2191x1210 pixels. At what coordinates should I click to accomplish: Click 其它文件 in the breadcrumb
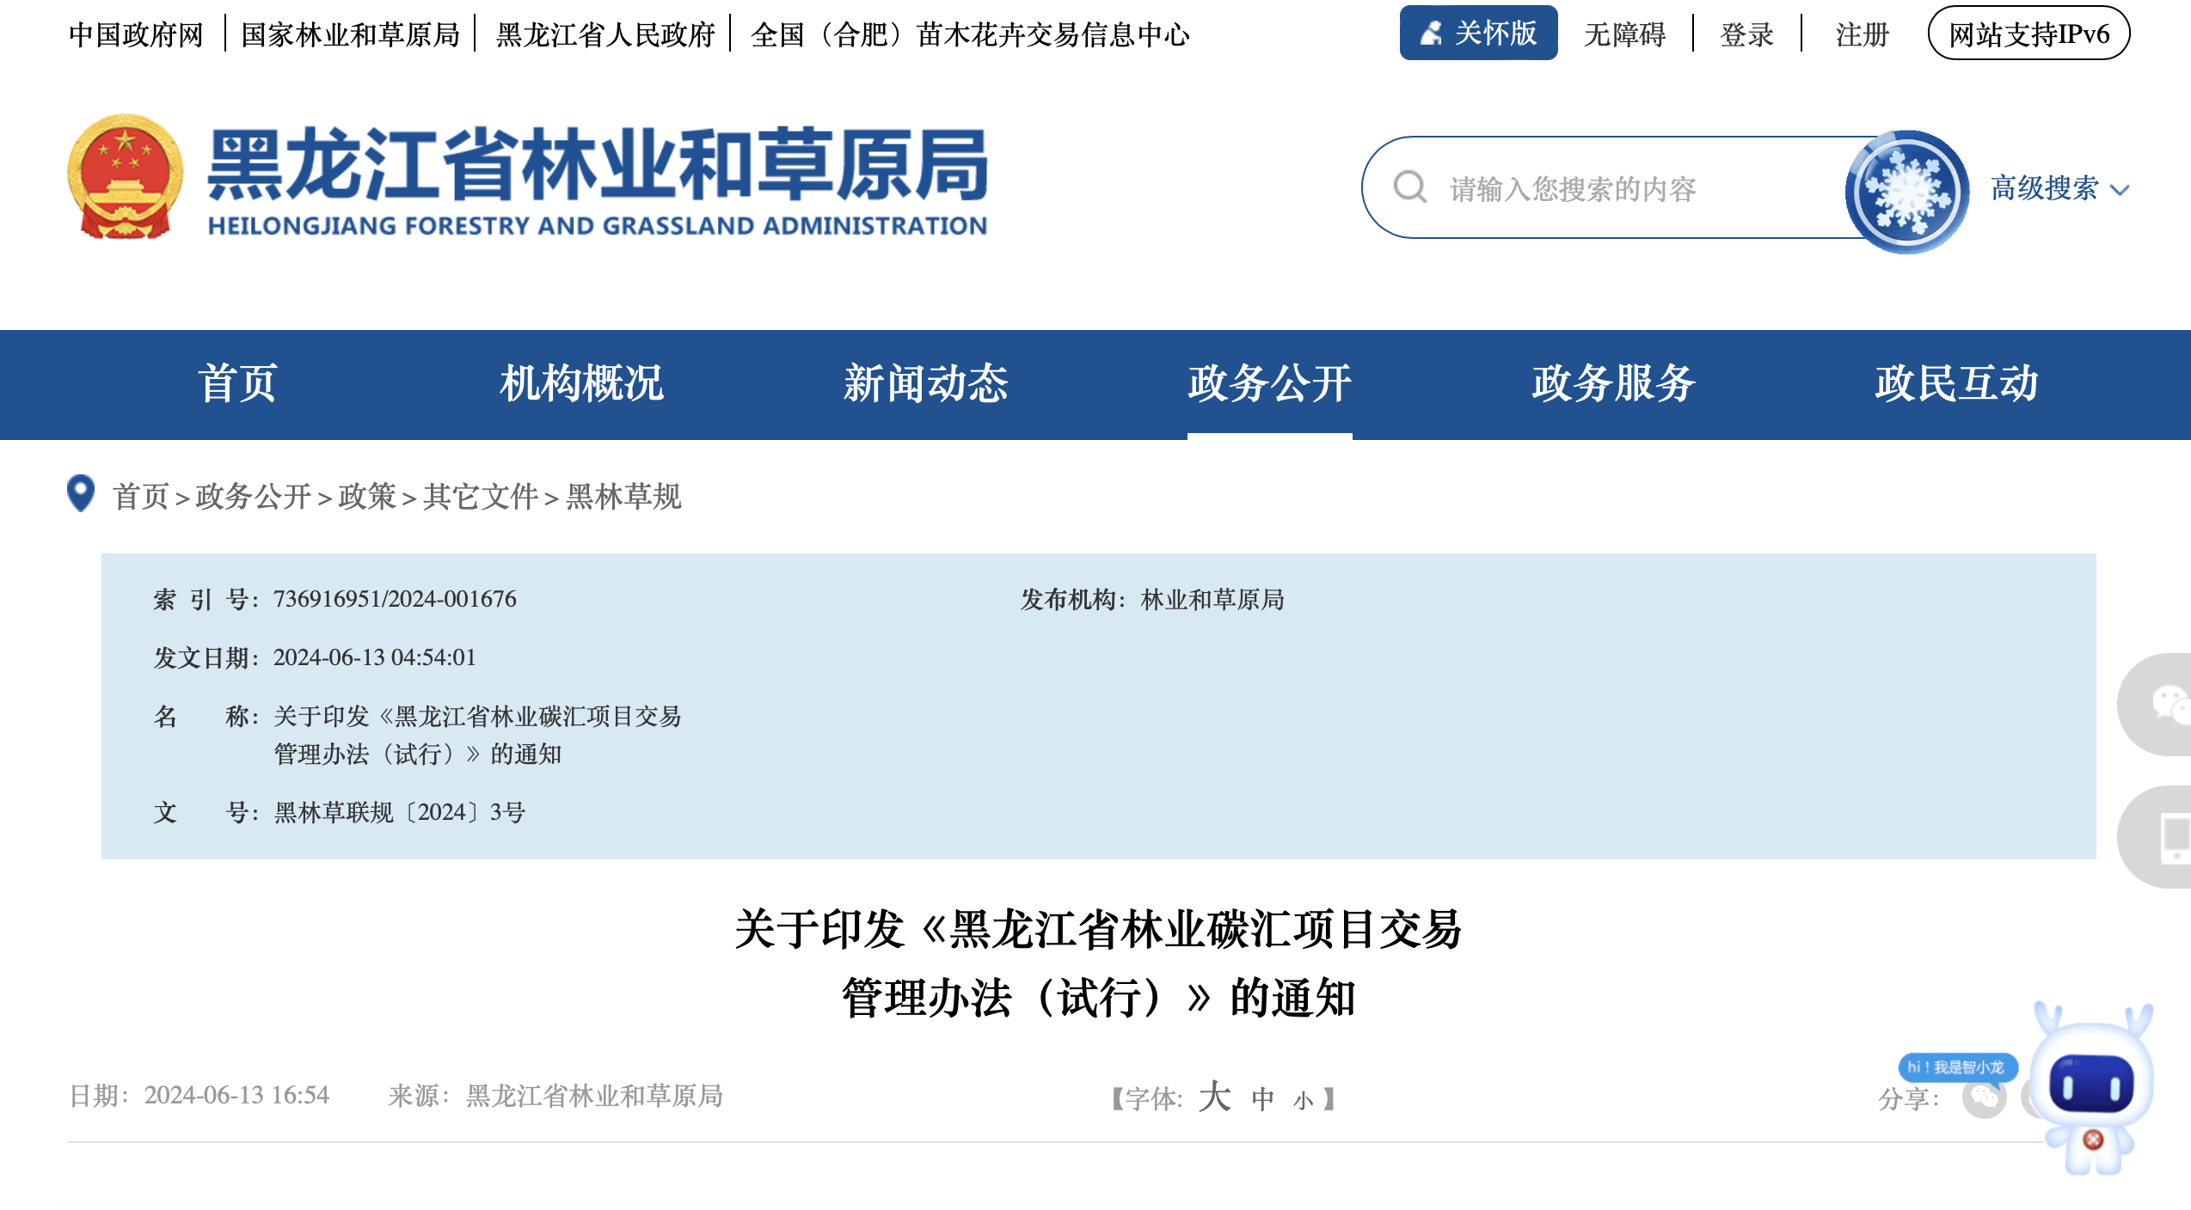pos(480,496)
